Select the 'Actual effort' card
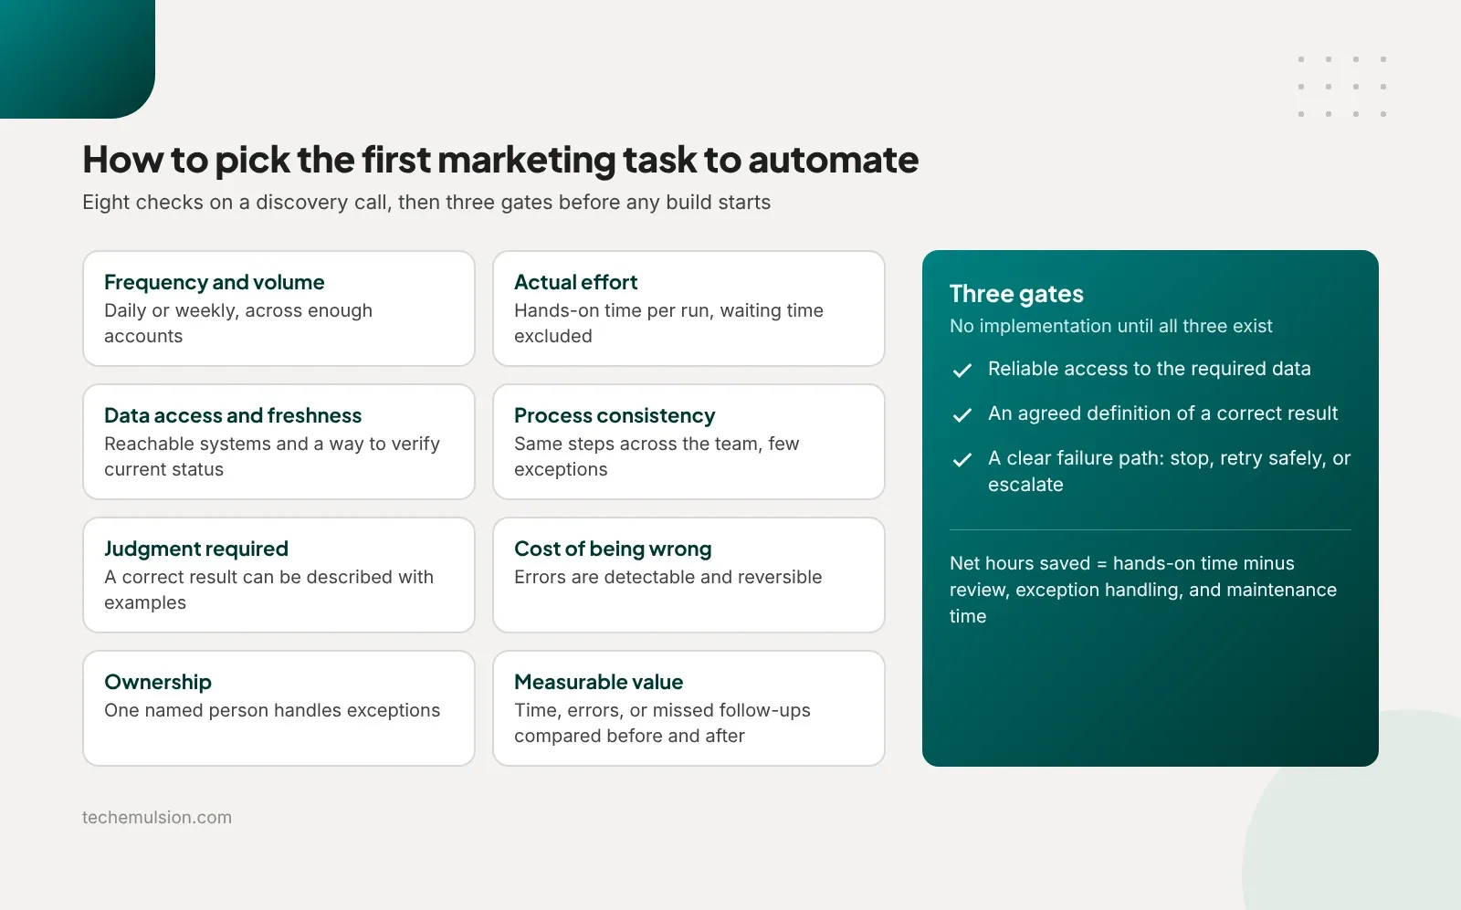This screenshot has height=910, width=1461. [x=688, y=309]
